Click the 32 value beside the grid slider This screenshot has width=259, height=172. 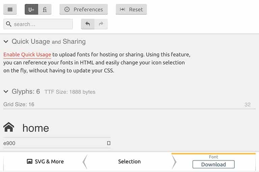click(248, 104)
